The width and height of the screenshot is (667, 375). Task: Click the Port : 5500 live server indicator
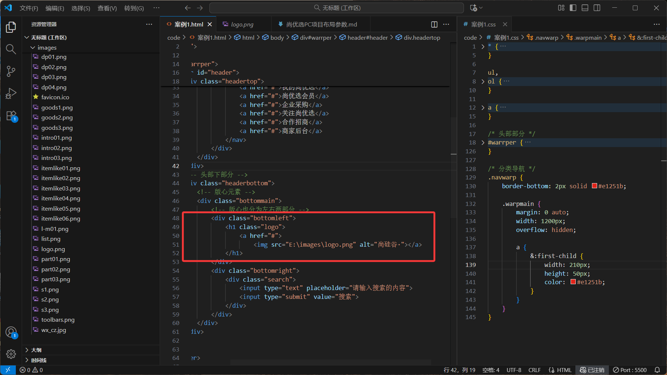tap(630, 370)
